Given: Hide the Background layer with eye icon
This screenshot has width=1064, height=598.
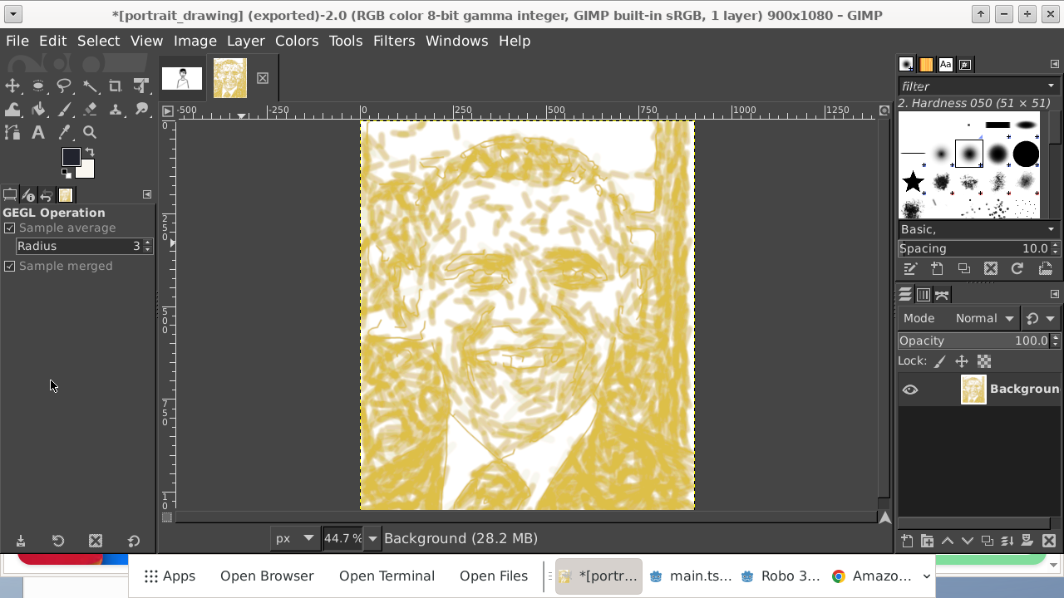Looking at the screenshot, I should tap(910, 390).
